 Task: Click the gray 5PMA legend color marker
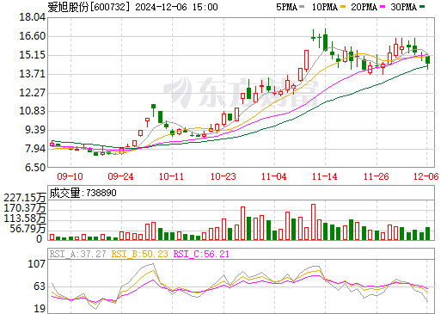(x=302, y=7)
